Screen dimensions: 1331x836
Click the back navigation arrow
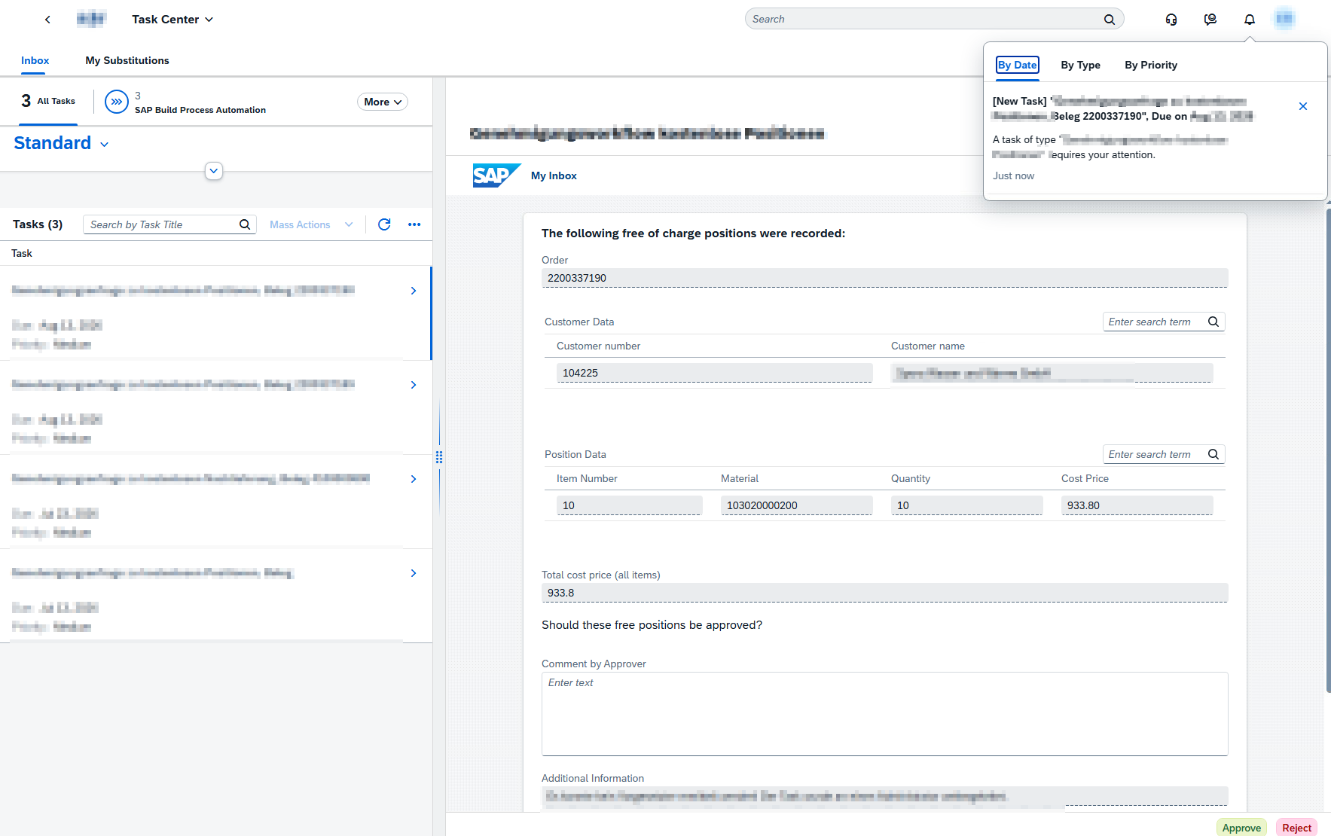(x=47, y=20)
